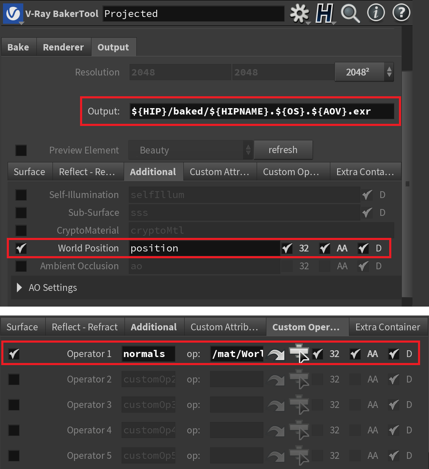429x469 pixels.
Task: Enable the Preview Element checkbox
Action: coord(21,150)
